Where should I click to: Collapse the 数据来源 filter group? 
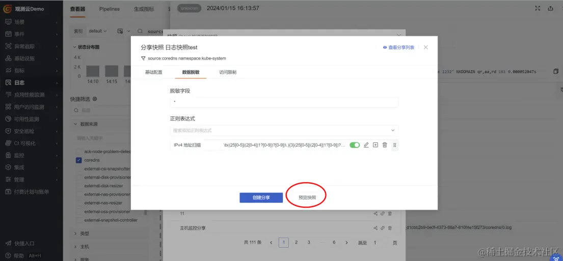75,124
